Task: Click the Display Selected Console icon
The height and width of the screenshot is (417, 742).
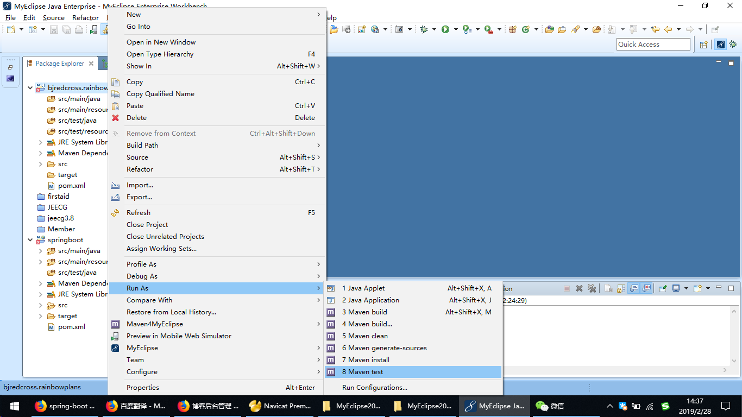Action: point(676,288)
